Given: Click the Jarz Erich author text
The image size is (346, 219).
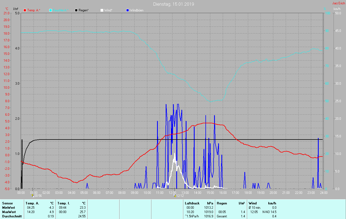Looking at the screenshot, I should [338, 3].
